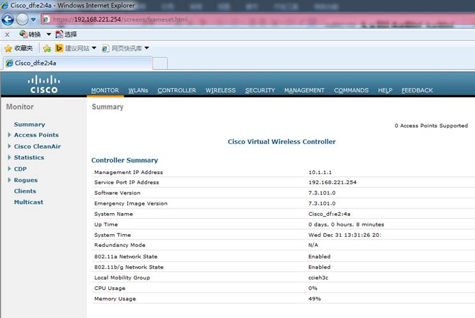Screen dimensions: 475x318
Task: Open the HELP menu
Action: click(x=385, y=90)
